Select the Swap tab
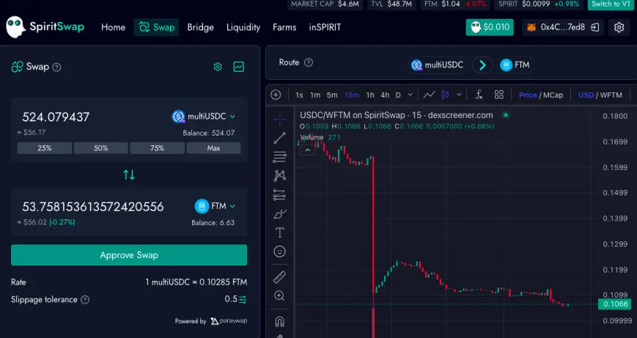 [x=156, y=27]
